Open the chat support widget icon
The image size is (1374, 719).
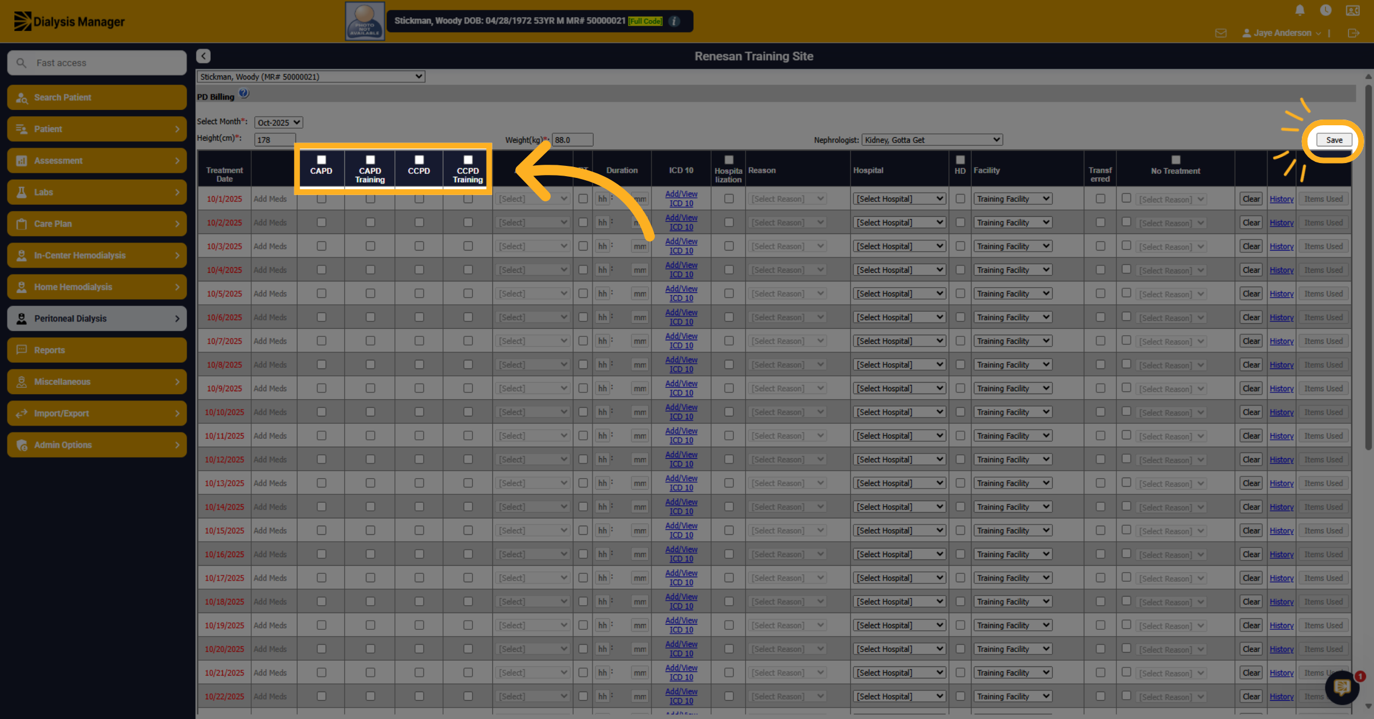tap(1343, 687)
